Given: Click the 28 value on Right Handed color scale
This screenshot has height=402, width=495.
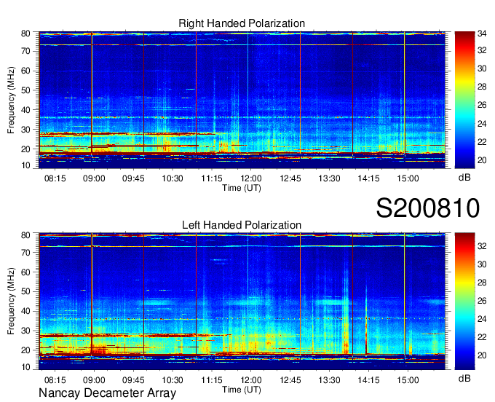Looking at the screenshot, I should (x=482, y=87).
